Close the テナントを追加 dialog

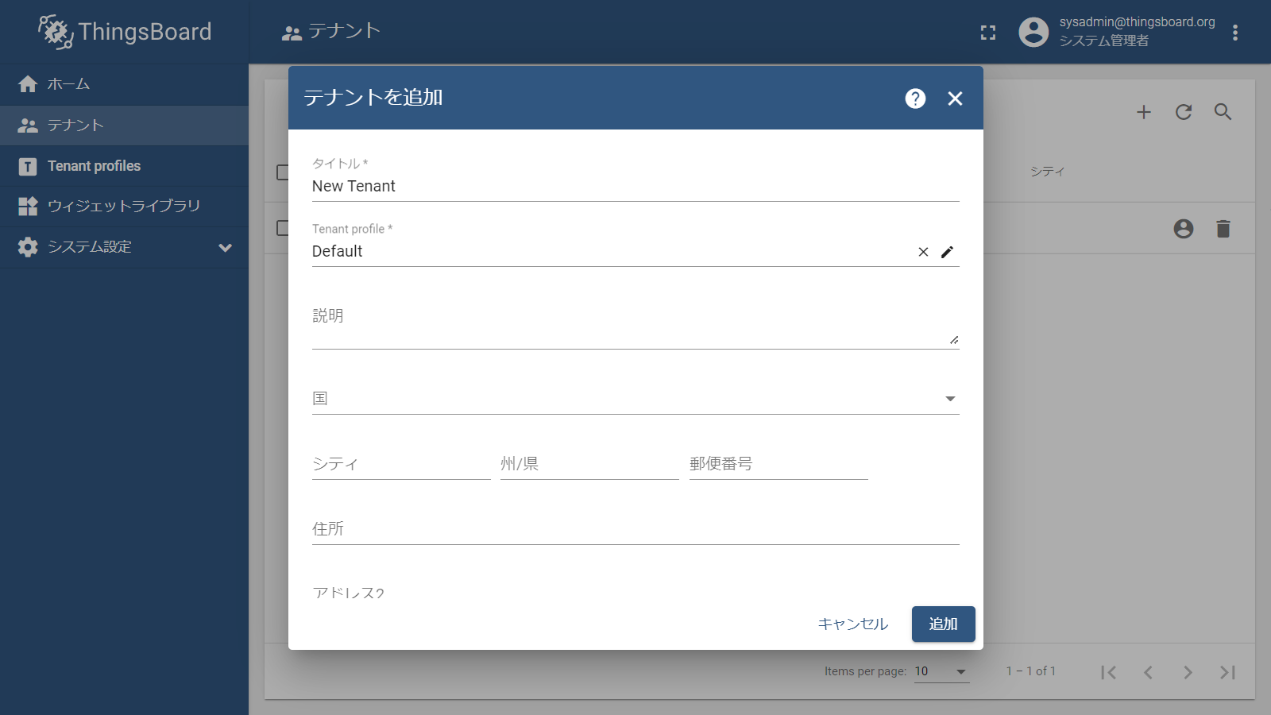pos(955,99)
